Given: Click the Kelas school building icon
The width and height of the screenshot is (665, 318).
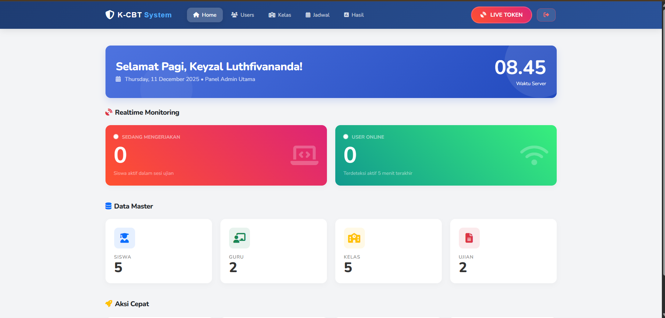Looking at the screenshot, I should (x=354, y=238).
